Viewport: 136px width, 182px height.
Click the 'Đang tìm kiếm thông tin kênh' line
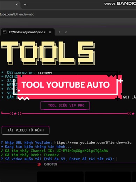point(36,147)
